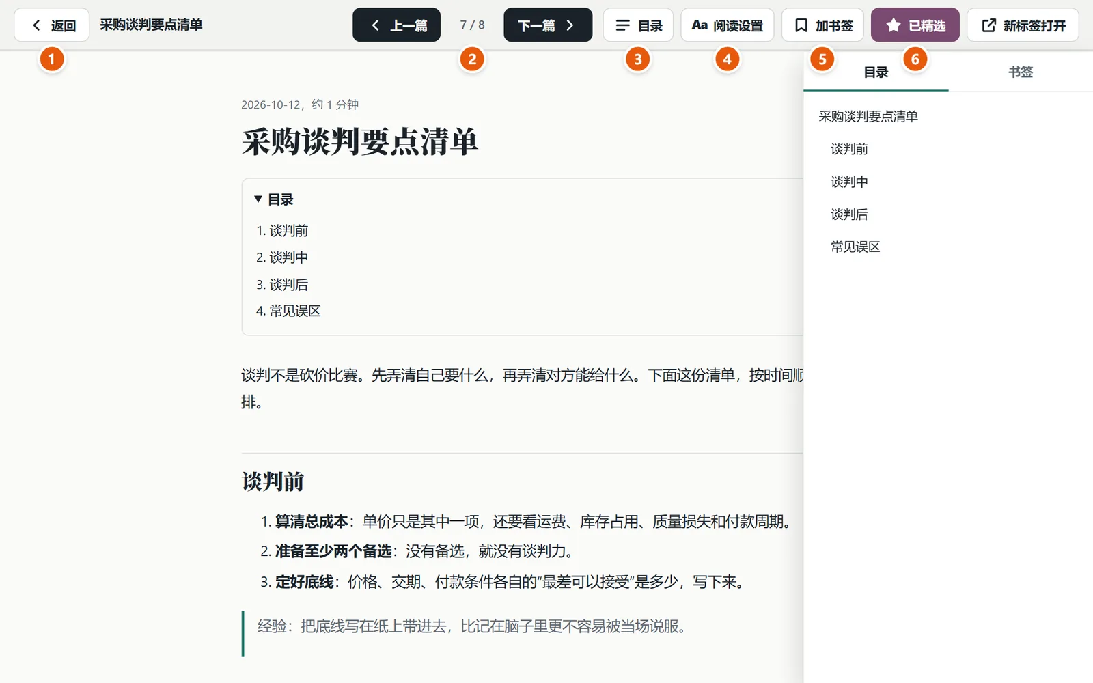Open in-article link 4. 常见误区
Image resolution: width=1093 pixels, height=683 pixels.
tap(294, 311)
